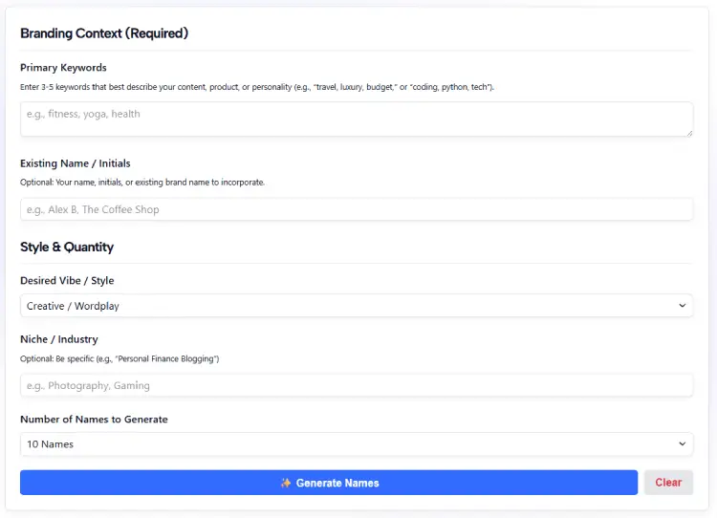
Task: Click the Niche / Industry input field
Action: click(357, 385)
